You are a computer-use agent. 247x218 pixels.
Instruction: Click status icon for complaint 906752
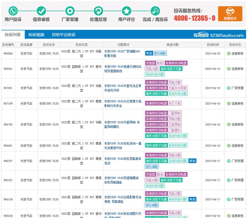(x=229, y=124)
